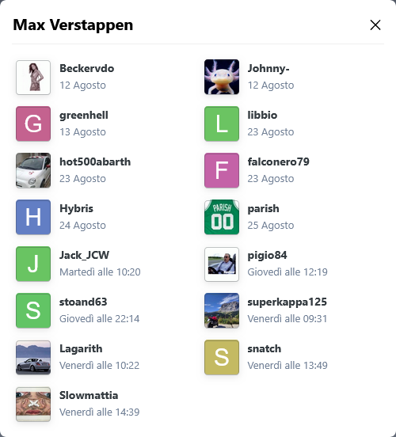Open pigio84's avatar photo
Screen dimensions: 396x437
pos(222,264)
